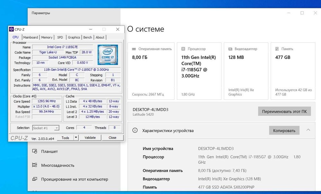This screenshot has height=194, width=321.
Task: Open Планшет settings in sidebar
Action: 49,151
